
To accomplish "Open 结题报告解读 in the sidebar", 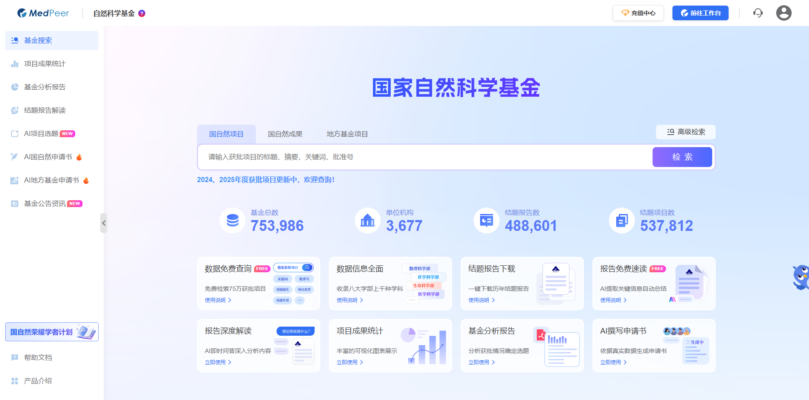I will tap(15, 110).
